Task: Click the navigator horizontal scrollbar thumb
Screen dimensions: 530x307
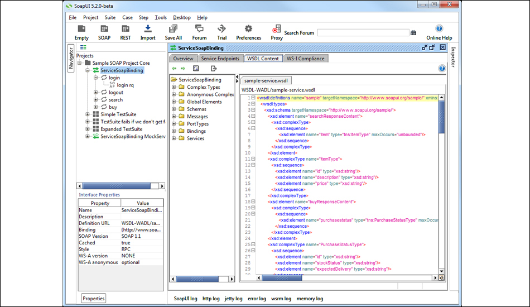Action: click(x=117, y=186)
